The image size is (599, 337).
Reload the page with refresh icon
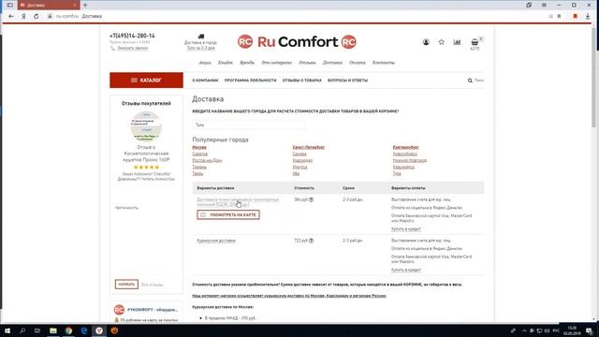click(x=36, y=17)
